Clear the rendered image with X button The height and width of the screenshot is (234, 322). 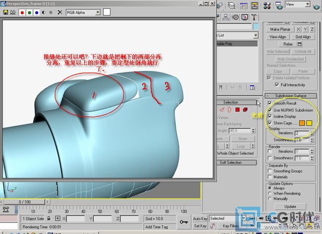(x=60, y=12)
